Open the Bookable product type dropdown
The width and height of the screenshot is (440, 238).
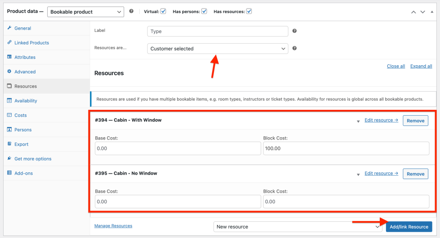pyautogui.click(x=85, y=12)
